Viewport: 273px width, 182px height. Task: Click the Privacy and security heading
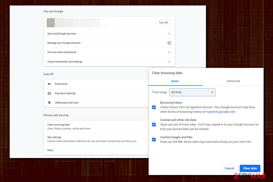(56, 115)
